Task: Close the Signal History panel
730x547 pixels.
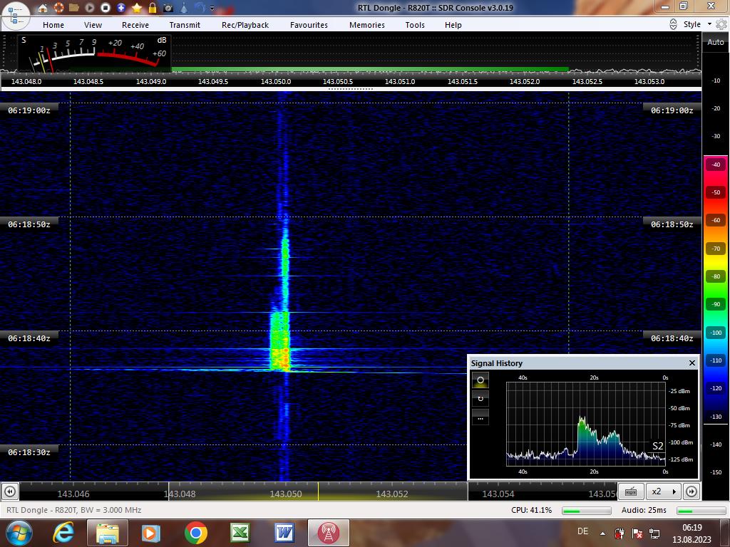Action: 692,363
